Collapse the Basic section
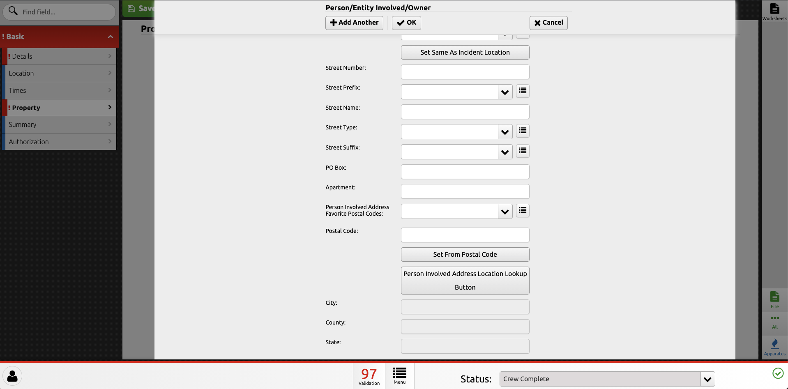The image size is (788, 389). coord(110,37)
